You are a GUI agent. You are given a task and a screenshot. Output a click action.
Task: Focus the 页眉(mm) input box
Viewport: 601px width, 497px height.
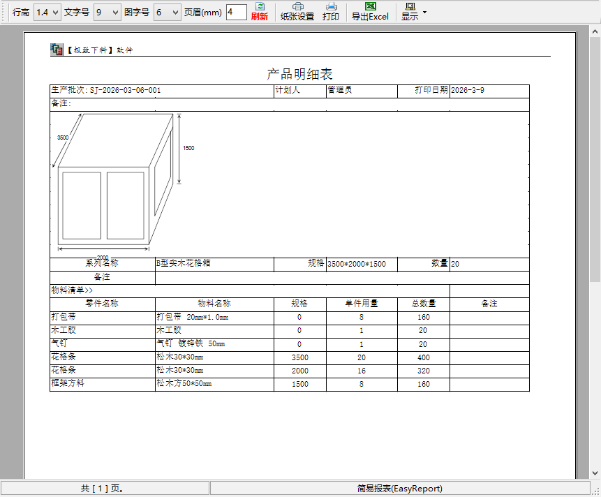236,13
